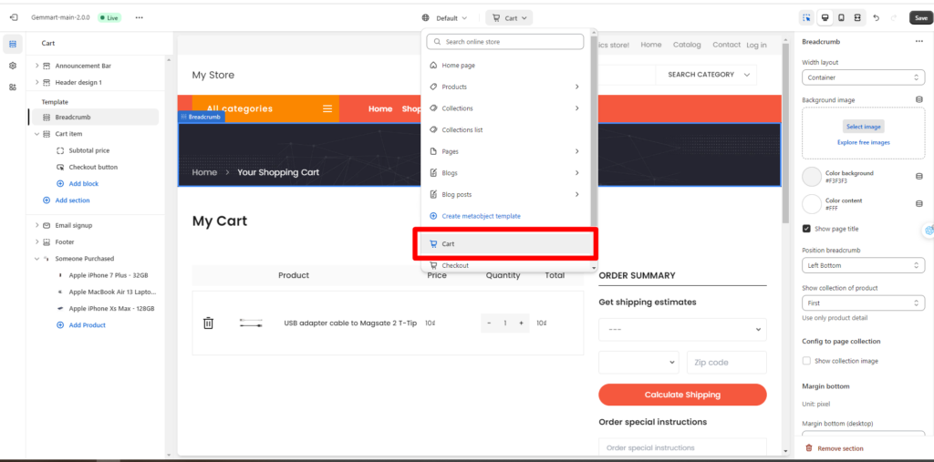Expand the Announcement Bar section

tap(36, 66)
